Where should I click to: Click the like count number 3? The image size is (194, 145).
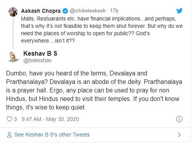(x=15, y=119)
